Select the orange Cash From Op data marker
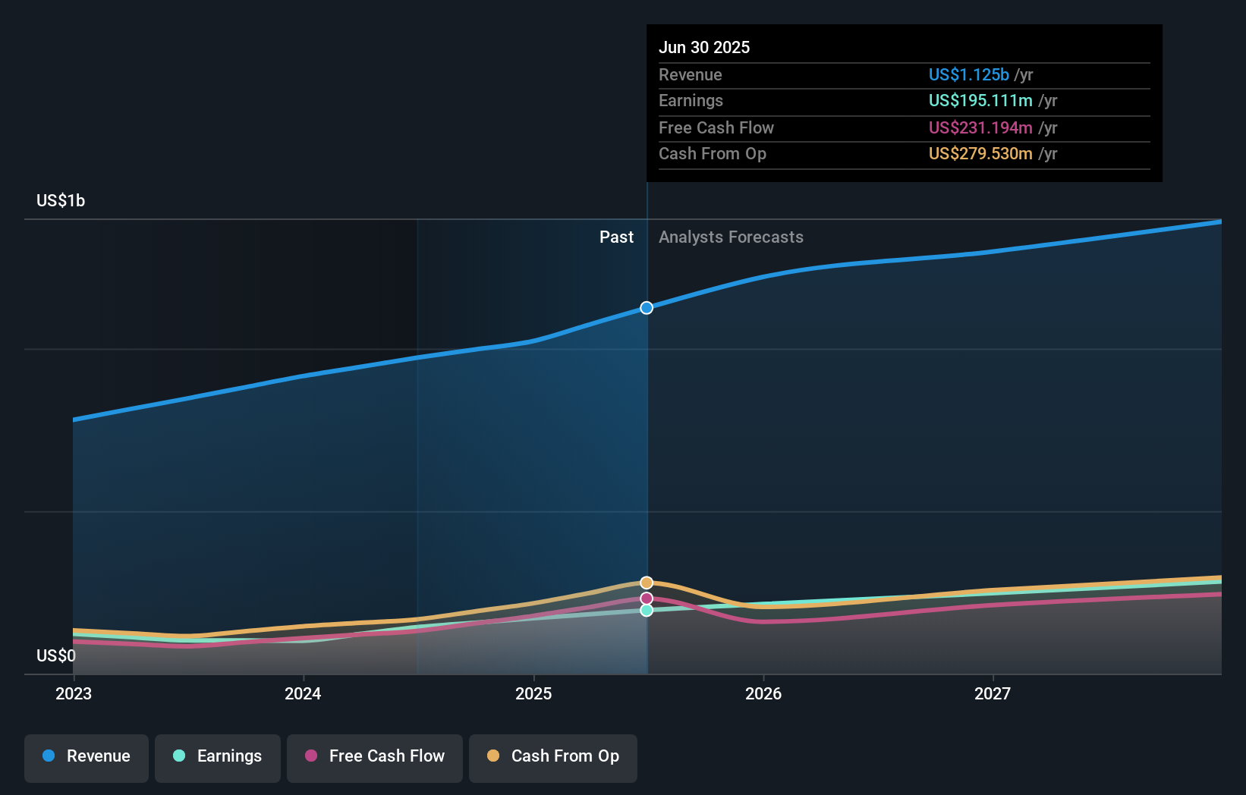Viewport: 1246px width, 795px height. click(x=647, y=582)
